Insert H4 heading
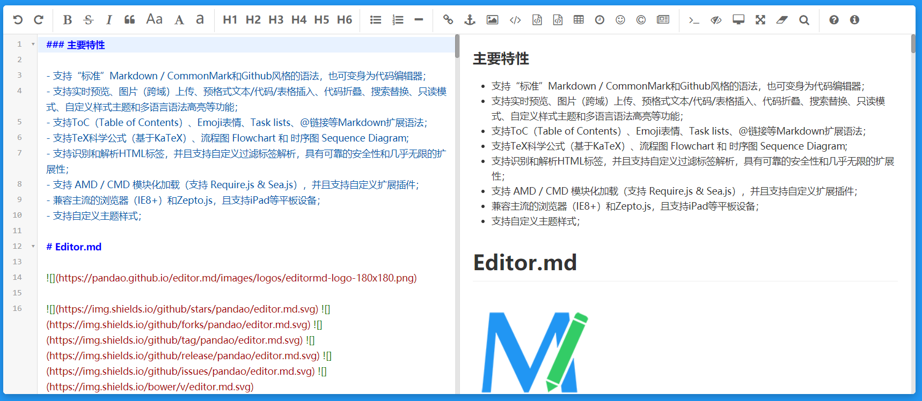The width and height of the screenshot is (922, 401). click(x=299, y=20)
